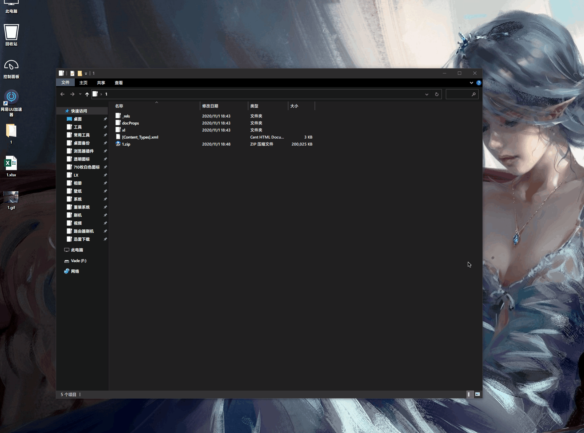Viewport: 584px width, 433px height.
Task: Open 桌面 in quick access
Action: 77,119
